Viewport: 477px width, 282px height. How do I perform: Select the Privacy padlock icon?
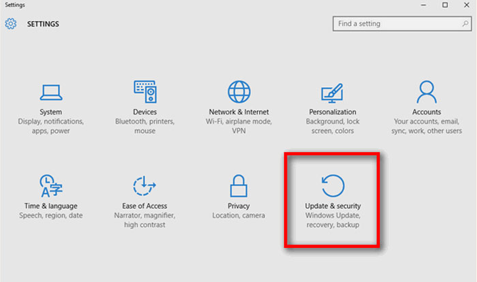238,185
